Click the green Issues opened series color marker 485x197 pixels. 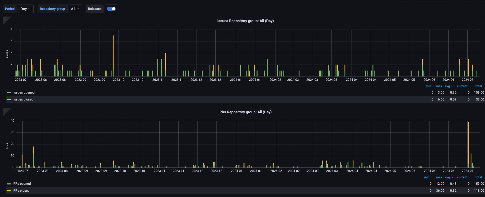tap(9, 93)
